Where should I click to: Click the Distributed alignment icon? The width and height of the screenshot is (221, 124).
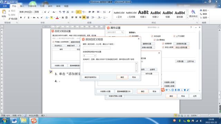coord(88,18)
